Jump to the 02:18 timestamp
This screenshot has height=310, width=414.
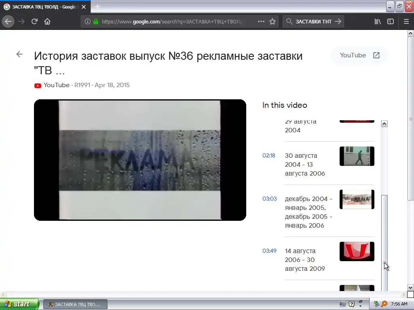269,155
